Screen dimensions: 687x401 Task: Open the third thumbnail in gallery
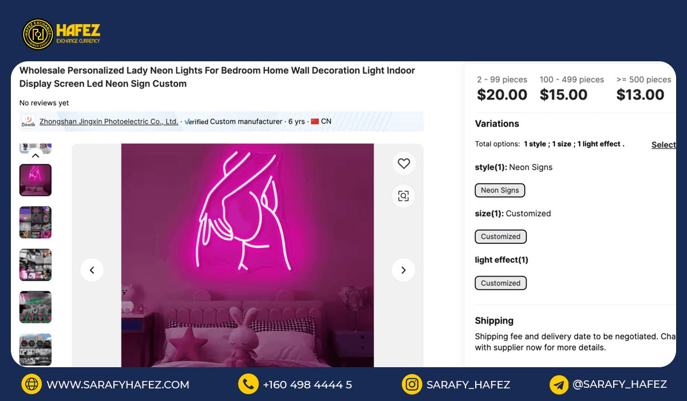[x=35, y=265]
